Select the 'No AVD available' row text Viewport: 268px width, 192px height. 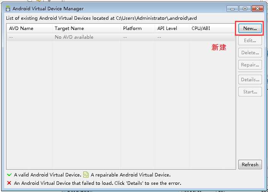pos(74,37)
